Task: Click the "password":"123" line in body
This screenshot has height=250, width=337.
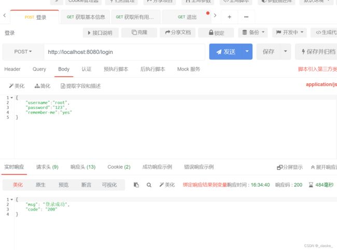Action: (x=46, y=107)
